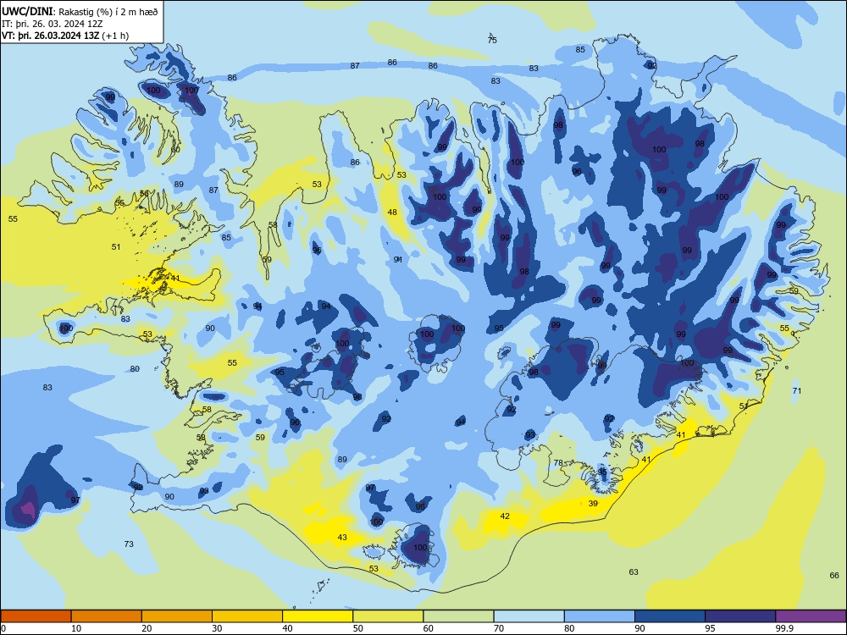Screen dimensions: 847x635
Task: Pick the 60–70 light green legend swatch
Action: tap(458, 616)
